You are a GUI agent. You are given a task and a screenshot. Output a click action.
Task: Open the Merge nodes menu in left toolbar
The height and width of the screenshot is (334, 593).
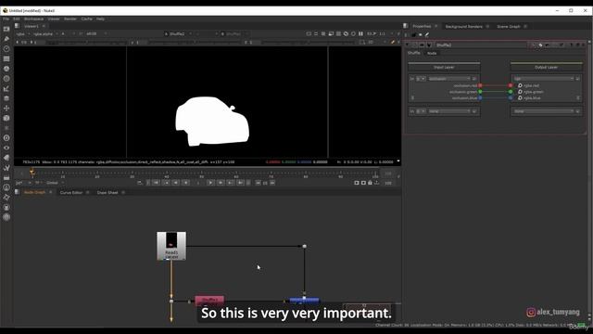point(6,98)
